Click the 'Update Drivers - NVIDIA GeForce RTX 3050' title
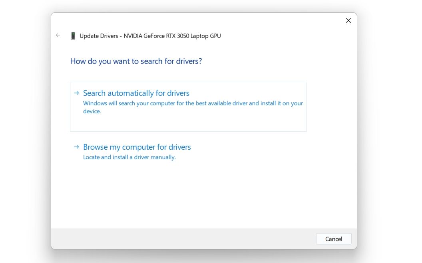422x263 pixels. click(150, 36)
